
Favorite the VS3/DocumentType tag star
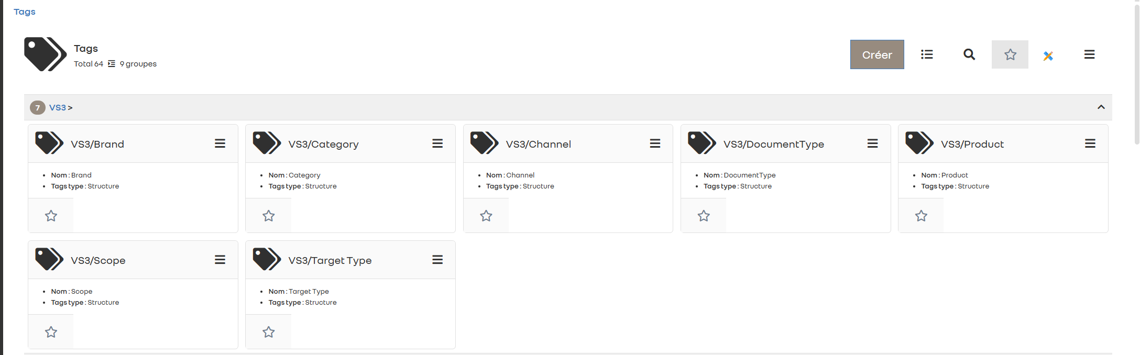pos(704,216)
